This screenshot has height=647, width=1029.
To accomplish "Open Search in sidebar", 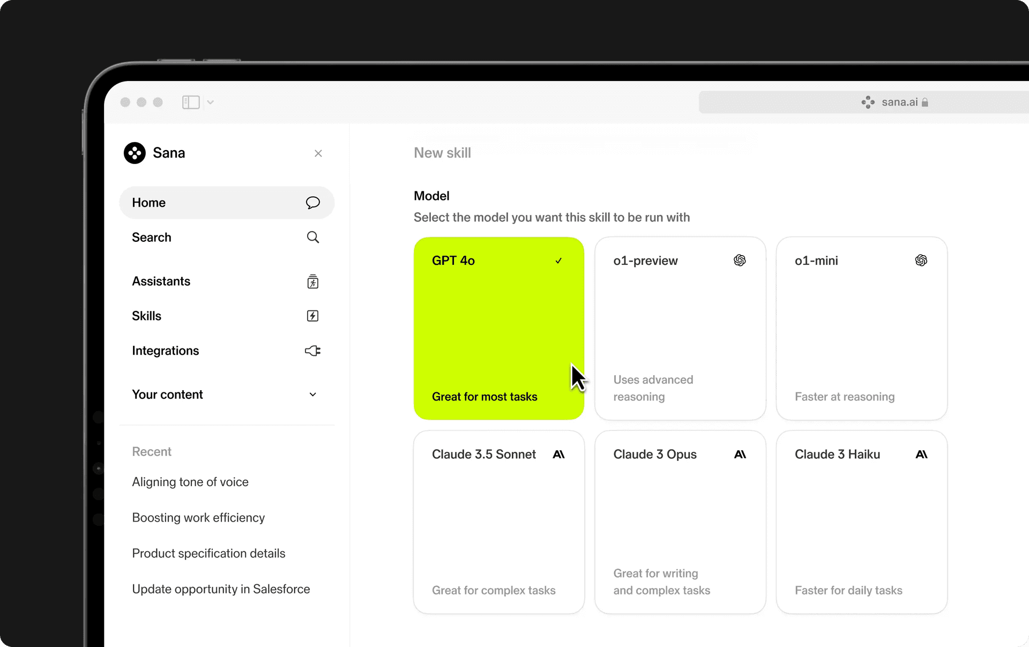I will [227, 237].
